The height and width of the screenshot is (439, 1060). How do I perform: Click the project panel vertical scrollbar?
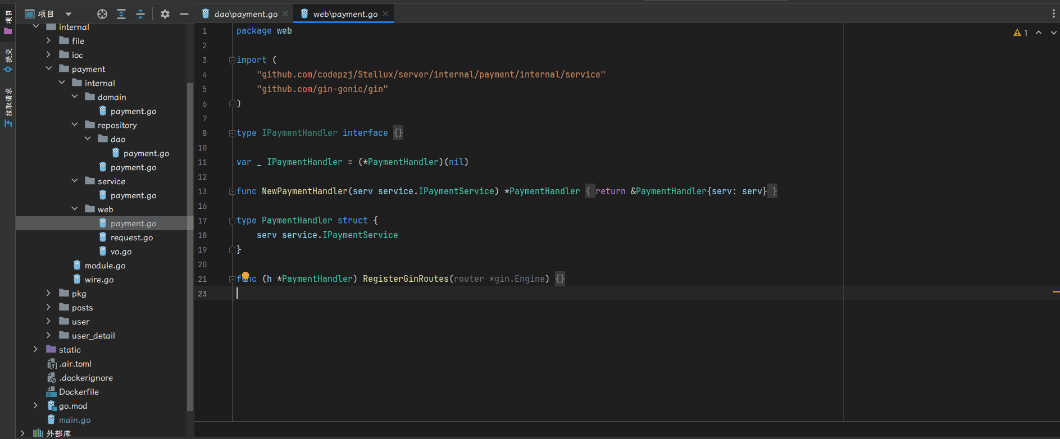190,247
